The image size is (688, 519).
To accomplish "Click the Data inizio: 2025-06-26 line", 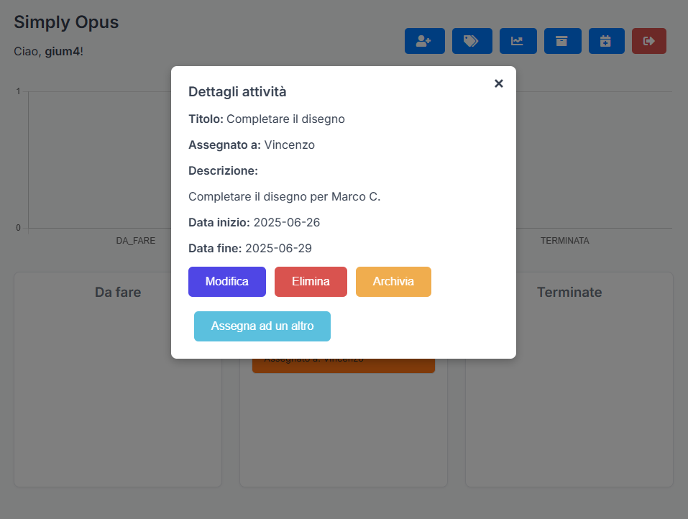I will [x=254, y=222].
